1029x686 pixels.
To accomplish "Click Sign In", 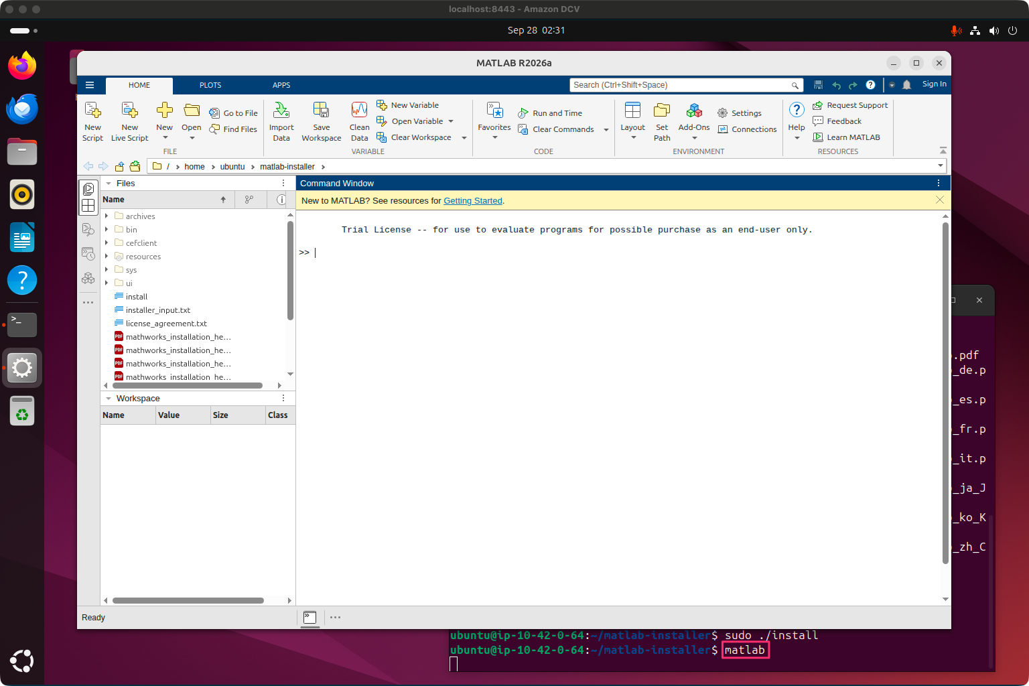I will (x=934, y=84).
